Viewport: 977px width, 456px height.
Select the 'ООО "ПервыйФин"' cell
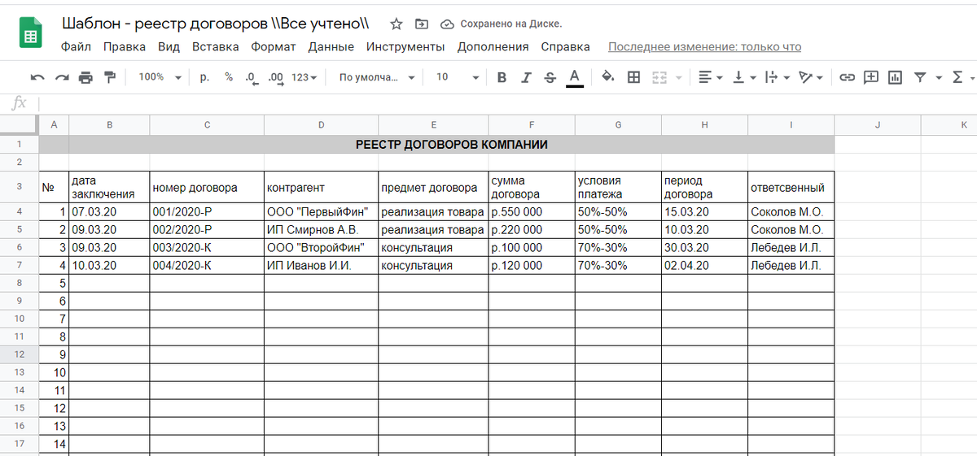coord(321,211)
